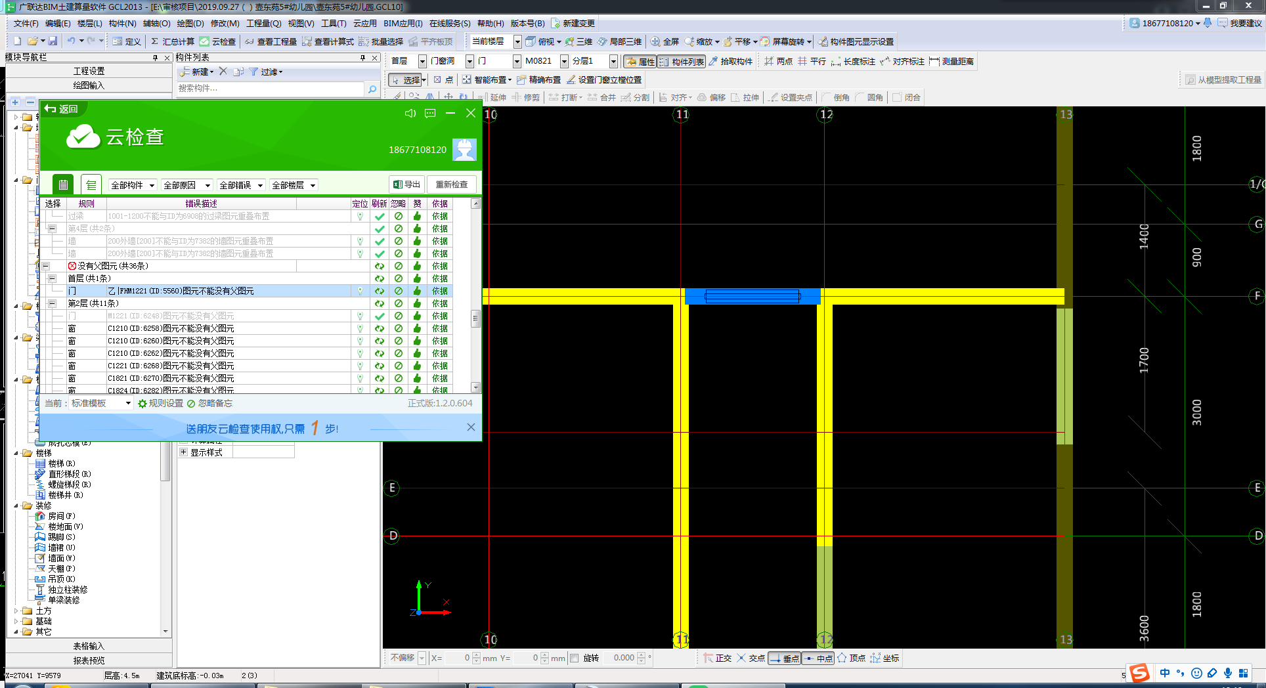Switch to 三维 3D view
The height and width of the screenshot is (688, 1266).
point(578,41)
